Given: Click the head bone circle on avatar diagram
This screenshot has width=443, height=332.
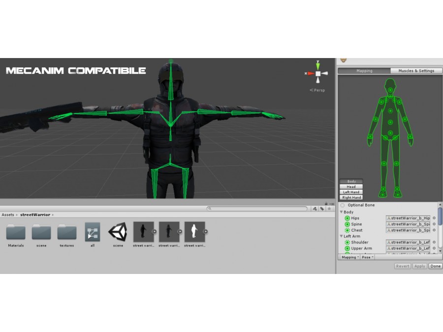Looking at the screenshot, I should pos(390,90).
